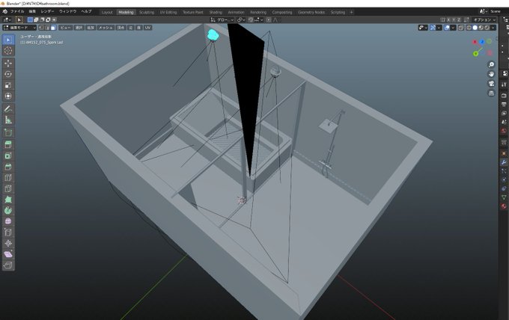Toggle show gizmos button
This screenshot has width=509, height=320.
(x=433, y=28)
